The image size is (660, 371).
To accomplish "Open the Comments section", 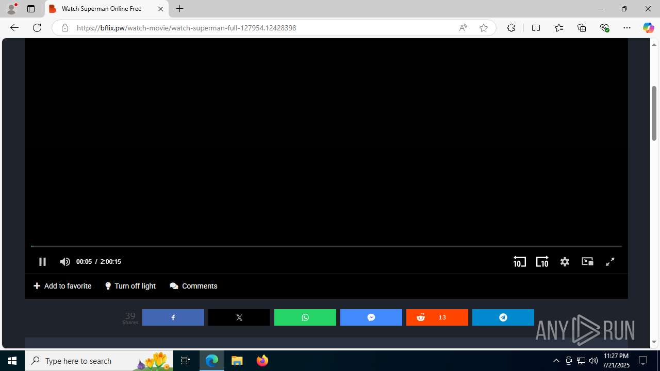I will pyautogui.click(x=193, y=286).
